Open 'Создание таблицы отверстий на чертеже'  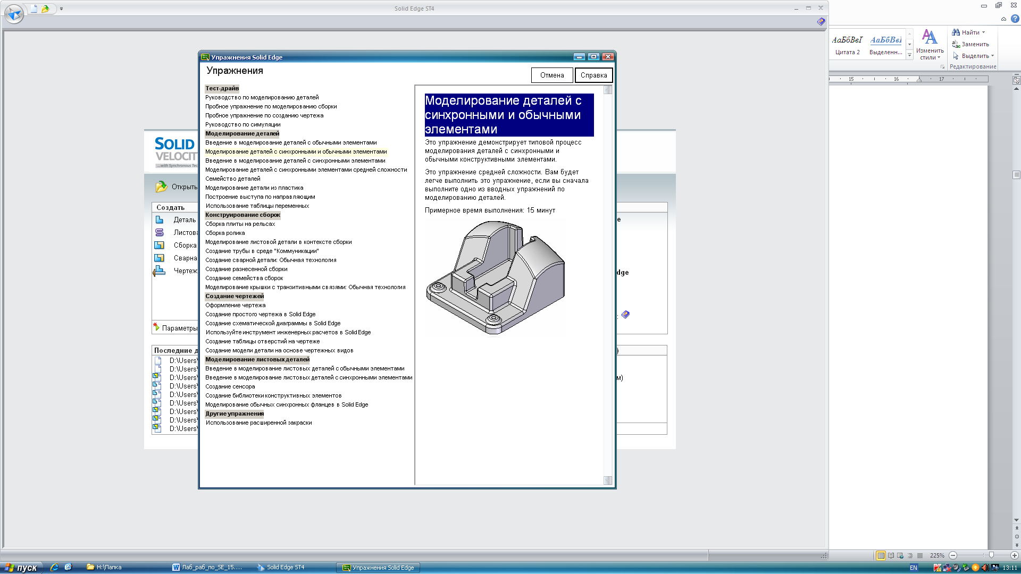[x=263, y=341]
